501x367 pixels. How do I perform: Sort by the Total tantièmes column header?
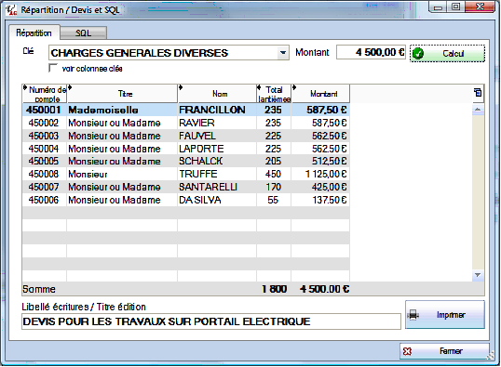coord(274,94)
